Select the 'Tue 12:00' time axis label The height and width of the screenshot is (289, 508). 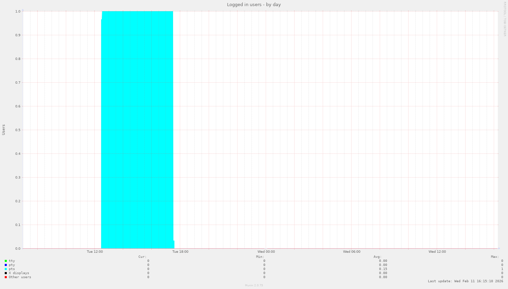point(95,252)
